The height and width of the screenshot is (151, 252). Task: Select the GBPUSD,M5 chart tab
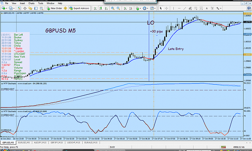8,142
